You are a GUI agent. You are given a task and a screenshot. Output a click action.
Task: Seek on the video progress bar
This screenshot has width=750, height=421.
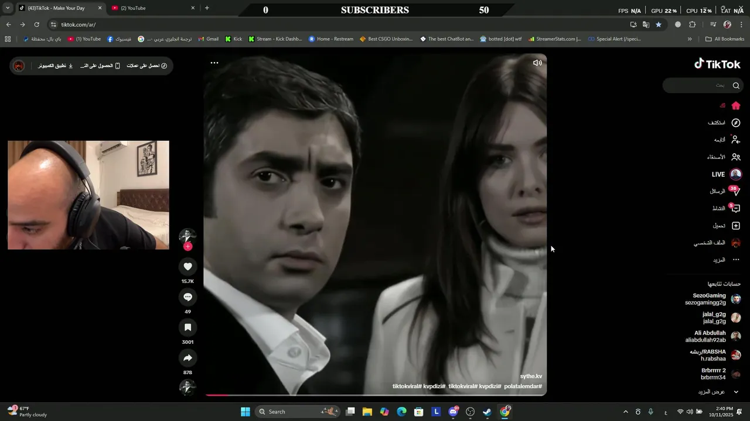375,395
